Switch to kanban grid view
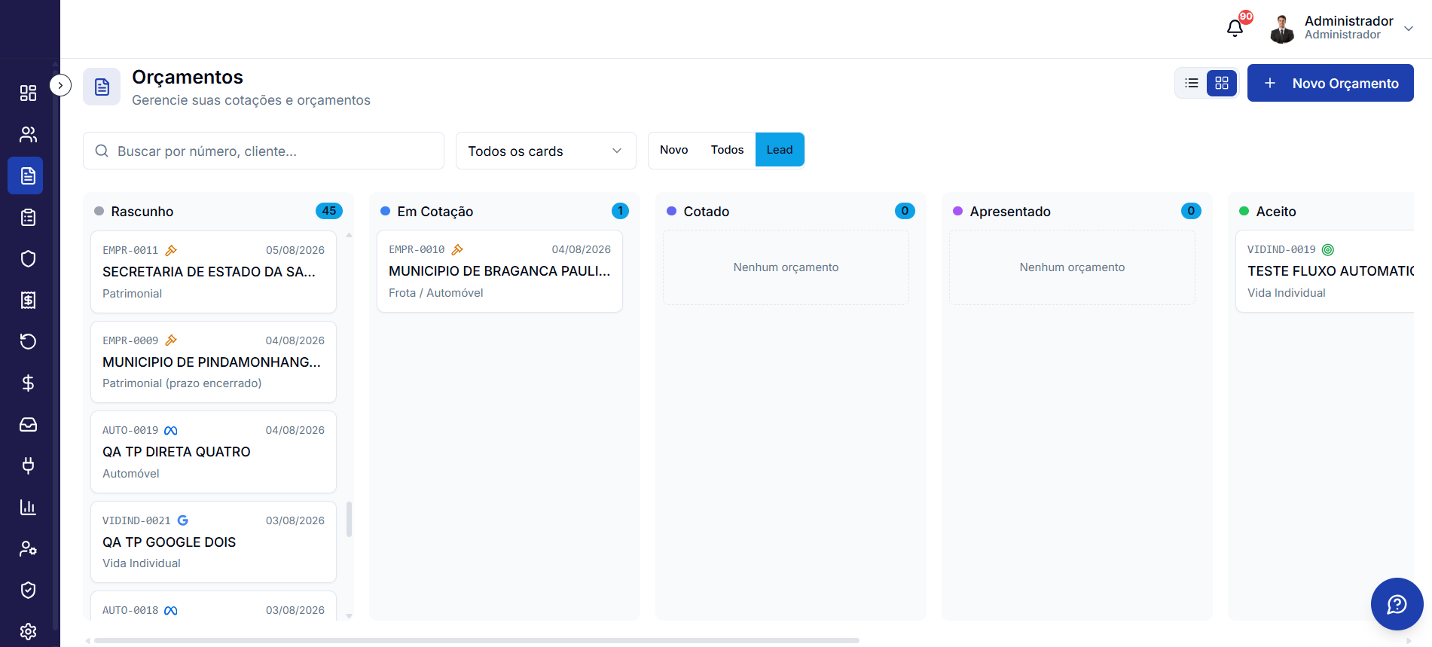The image size is (1432, 647). (1222, 83)
